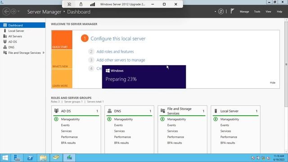The width and height of the screenshot is (288, 162).
Task: Click the back navigation arrow
Action: tap(6, 12)
